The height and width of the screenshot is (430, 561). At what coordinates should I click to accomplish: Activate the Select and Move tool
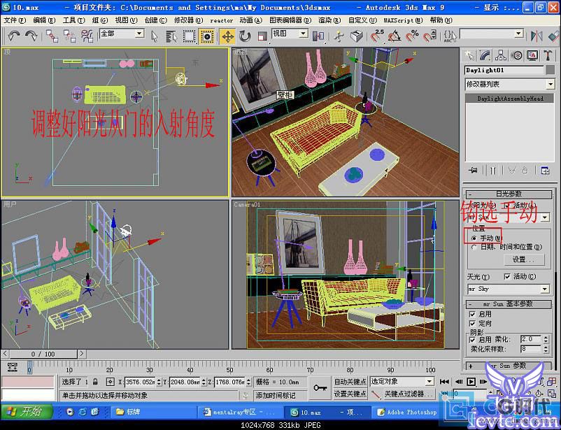(227, 36)
